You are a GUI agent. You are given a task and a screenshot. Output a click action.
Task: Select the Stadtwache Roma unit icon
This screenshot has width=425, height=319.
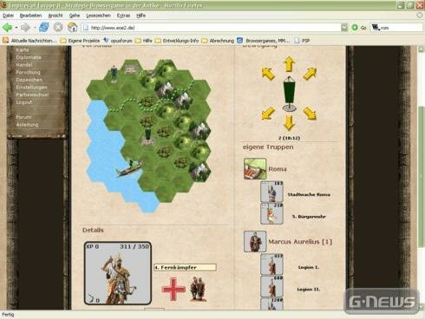[271, 192]
